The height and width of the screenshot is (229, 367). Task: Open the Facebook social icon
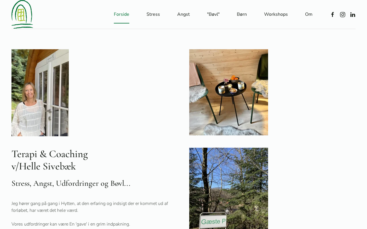tap(332, 15)
